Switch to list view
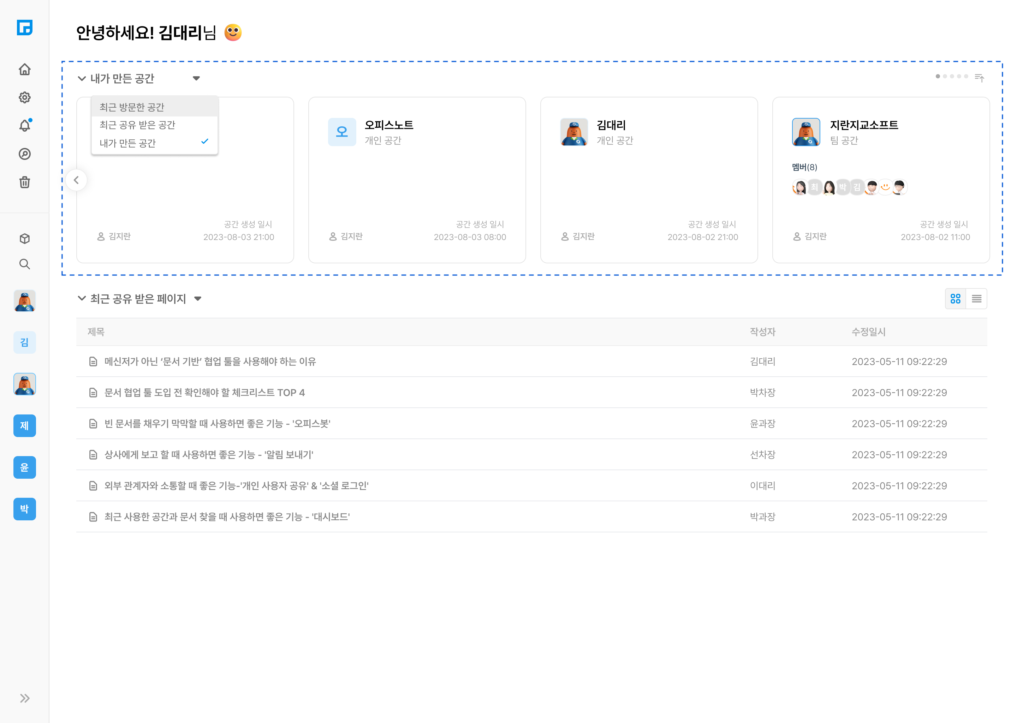Screen dimensions: 1017x723 pos(976,299)
